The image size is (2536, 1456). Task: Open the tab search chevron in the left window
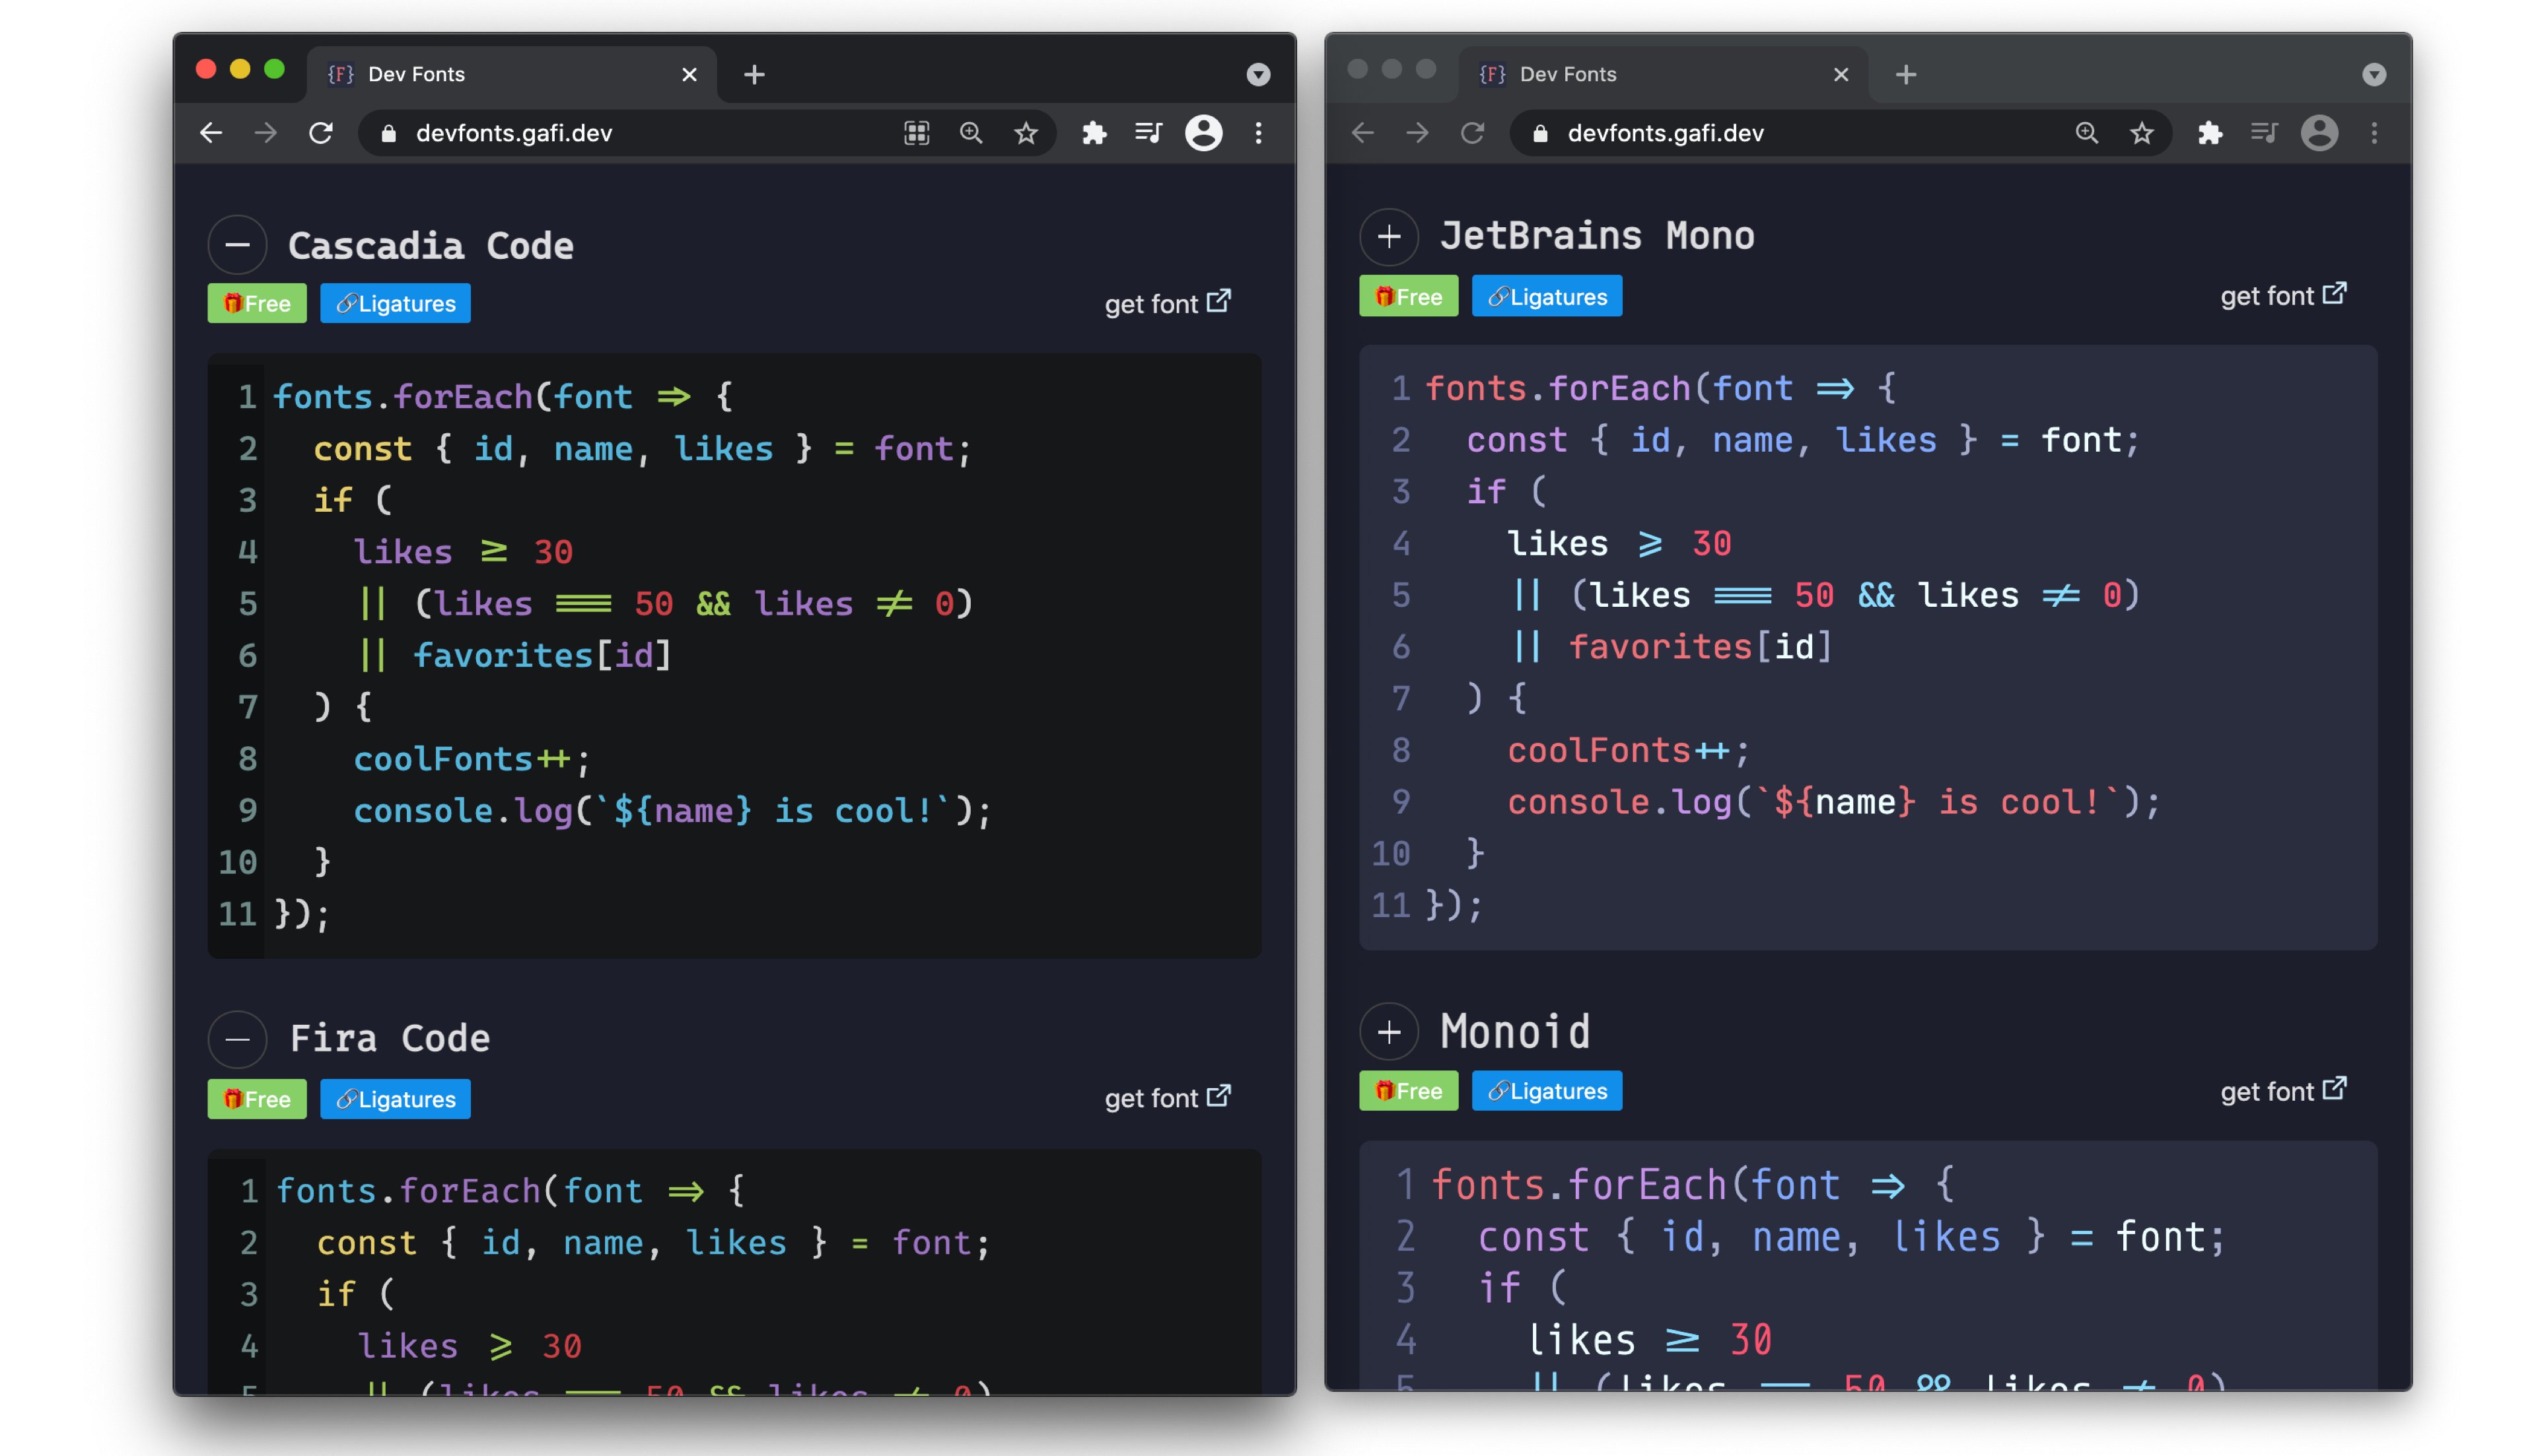[x=1257, y=74]
